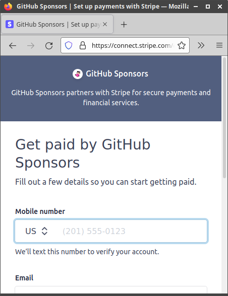
Task: Select the GitHub Sponsors browser tab
Action: (x=57, y=24)
